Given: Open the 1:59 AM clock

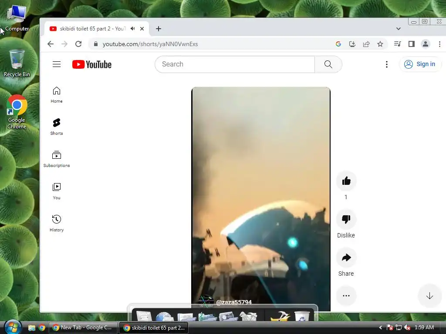Looking at the screenshot, I should click(x=424, y=327).
